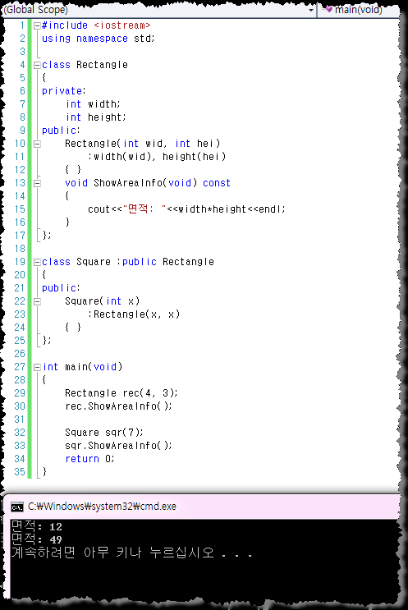
Task: Click line number 15 in the gutter
Action: click(20, 209)
